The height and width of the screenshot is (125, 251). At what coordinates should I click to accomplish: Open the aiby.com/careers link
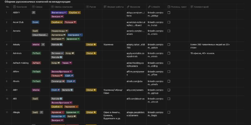coord(135,90)
